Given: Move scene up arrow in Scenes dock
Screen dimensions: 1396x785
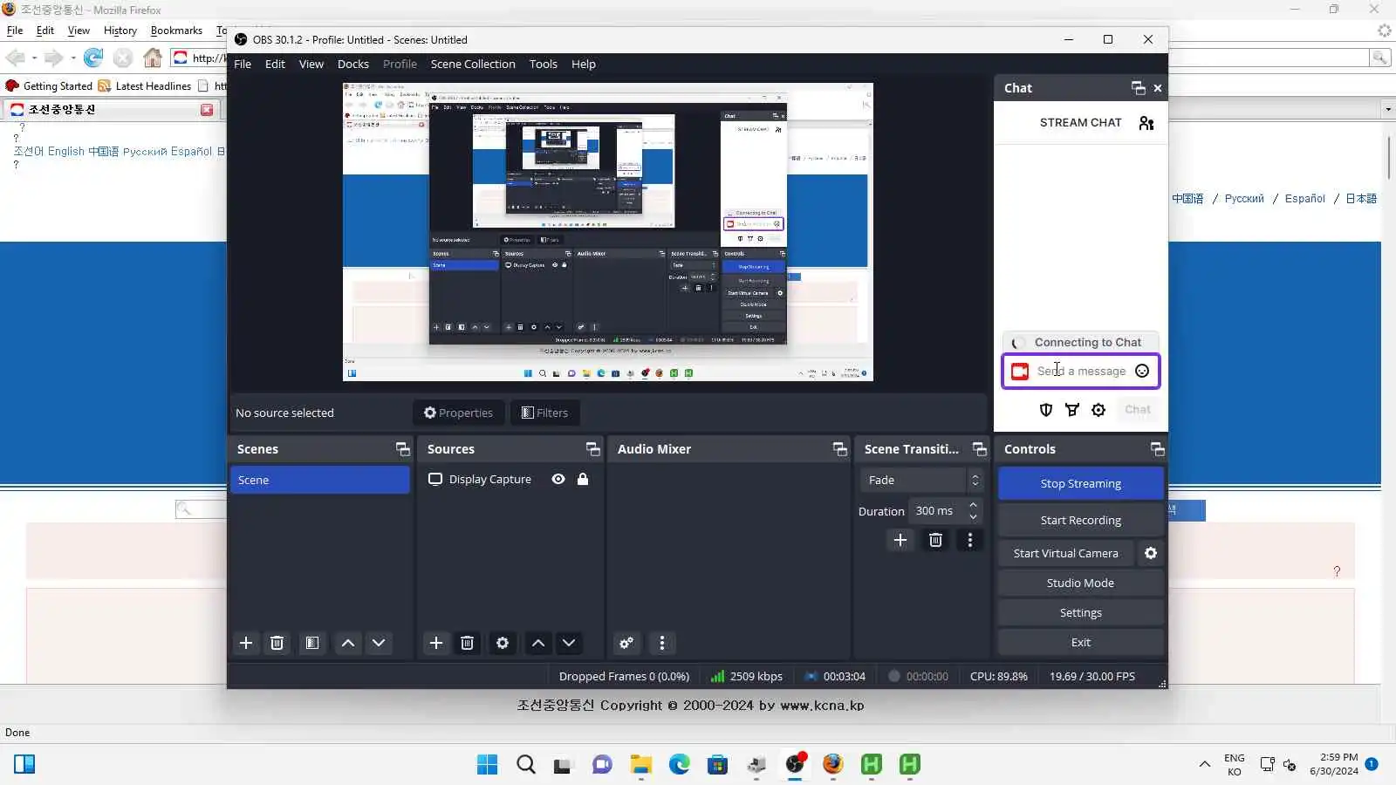Looking at the screenshot, I should pyautogui.click(x=347, y=643).
